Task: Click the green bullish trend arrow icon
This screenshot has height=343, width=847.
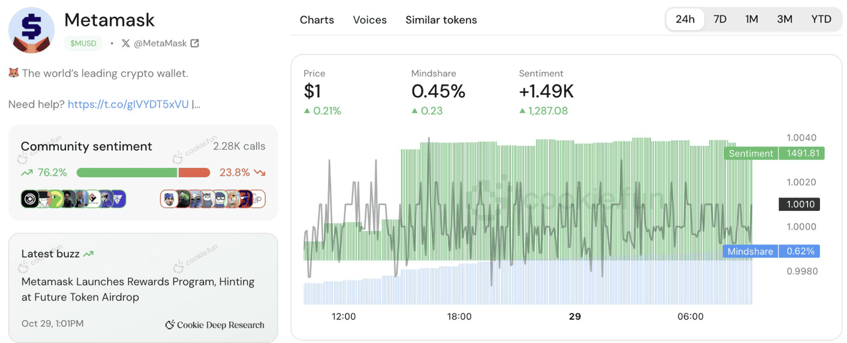Action: pos(27,172)
